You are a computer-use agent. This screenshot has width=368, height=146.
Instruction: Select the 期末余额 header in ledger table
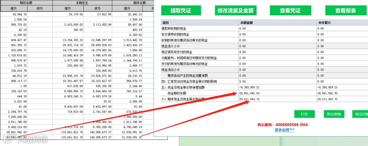(x=139, y=3)
